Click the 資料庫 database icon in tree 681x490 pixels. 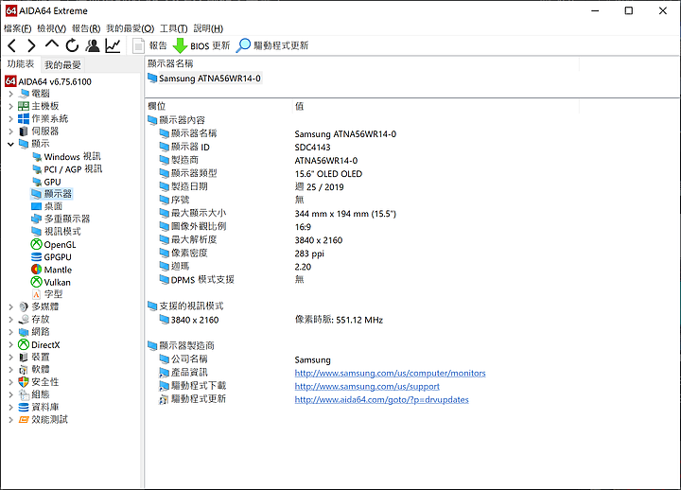tap(24, 407)
